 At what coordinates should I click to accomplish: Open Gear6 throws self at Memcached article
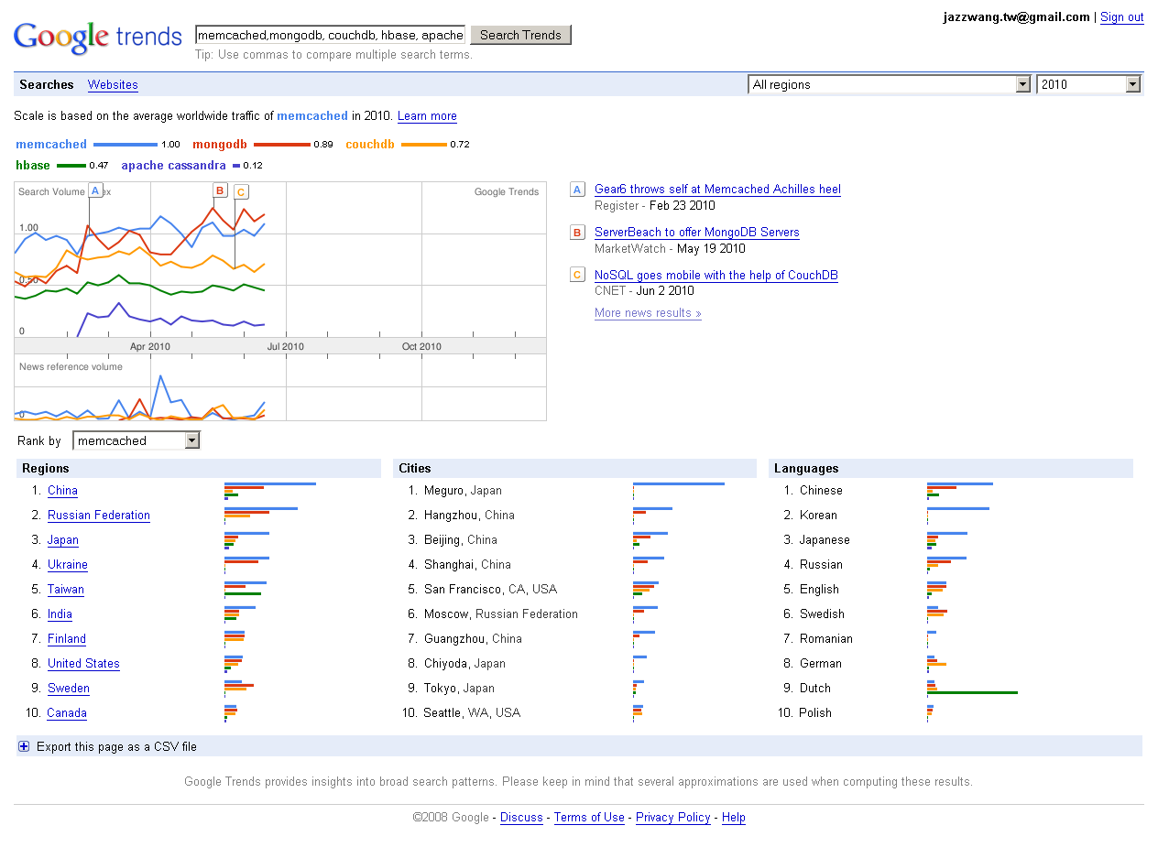[717, 190]
